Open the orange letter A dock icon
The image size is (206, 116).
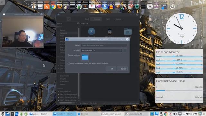click(47, 6)
